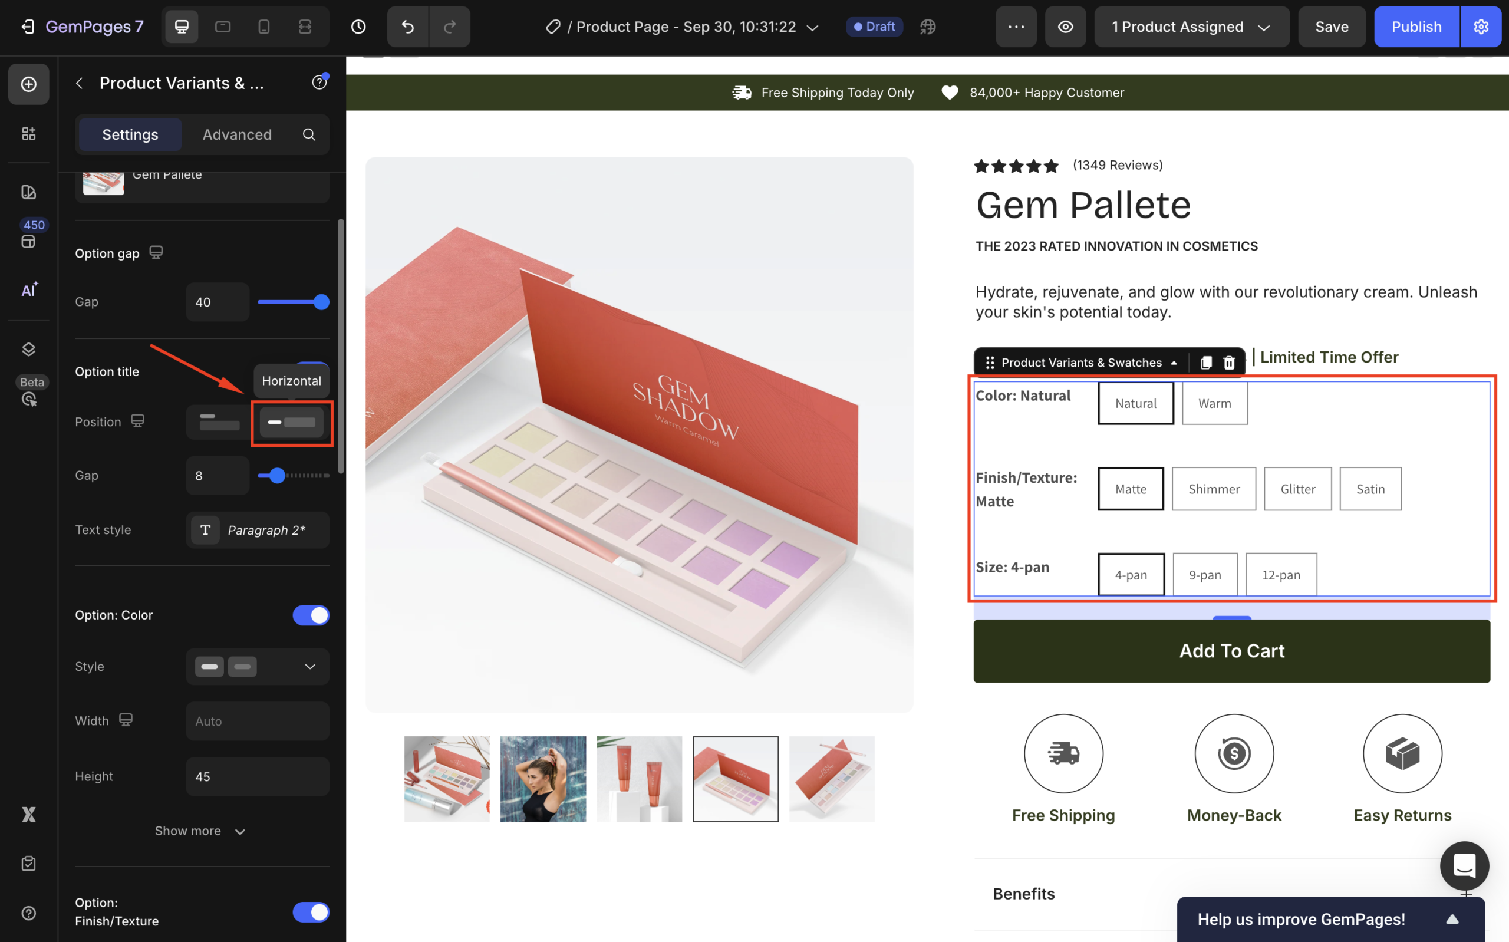Adjust the Option gap slider handle
The height and width of the screenshot is (942, 1509).
click(321, 302)
